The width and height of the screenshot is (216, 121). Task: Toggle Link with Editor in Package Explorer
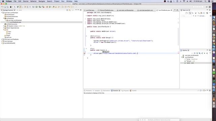tap(70, 10)
